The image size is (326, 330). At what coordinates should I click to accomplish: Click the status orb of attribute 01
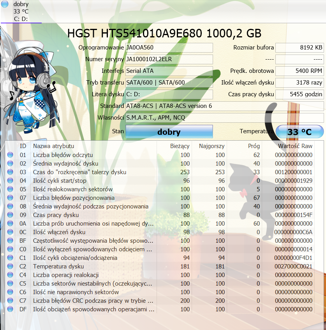tap(10, 155)
